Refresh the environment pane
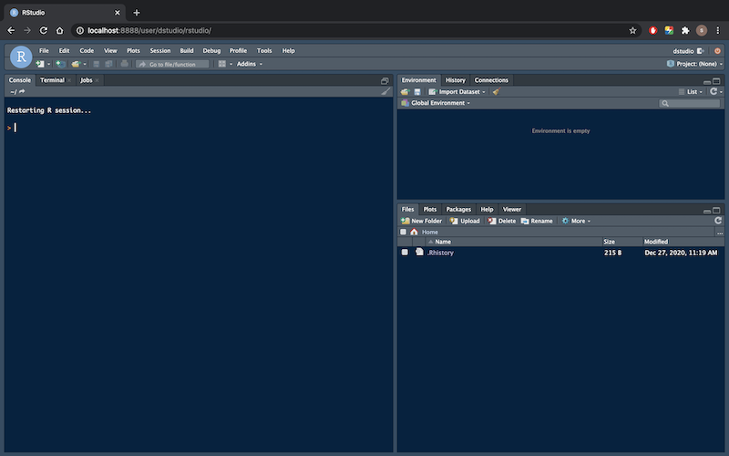 point(714,91)
